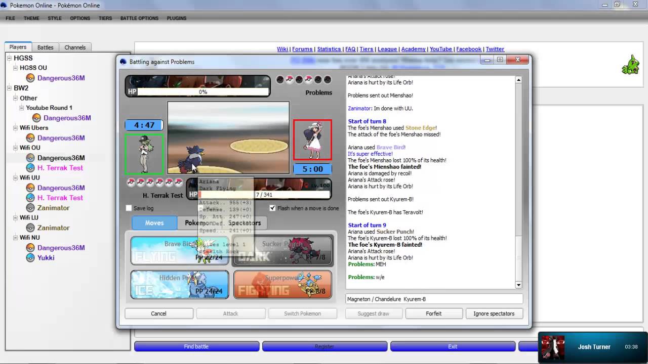Click Dangerous36M's pokeball icon under Wifi NU
This screenshot has height=364, width=648.
[x=30, y=248]
